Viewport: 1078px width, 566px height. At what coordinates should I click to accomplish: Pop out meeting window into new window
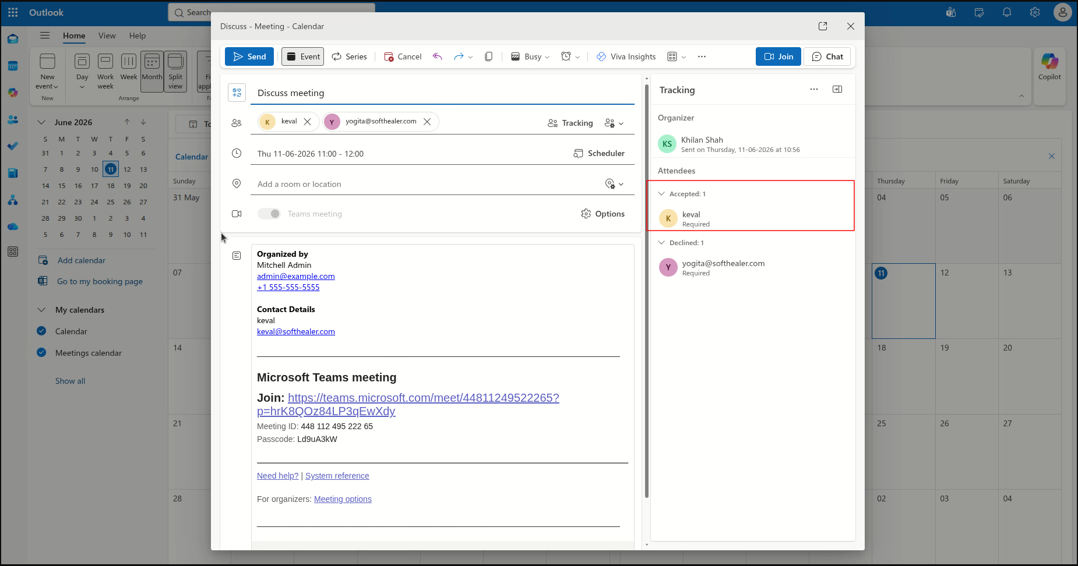click(x=823, y=26)
